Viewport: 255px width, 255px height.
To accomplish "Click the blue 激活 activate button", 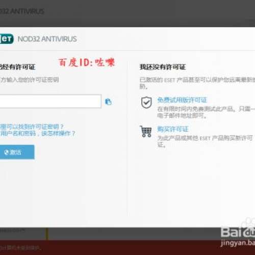I will [x=17, y=152].
